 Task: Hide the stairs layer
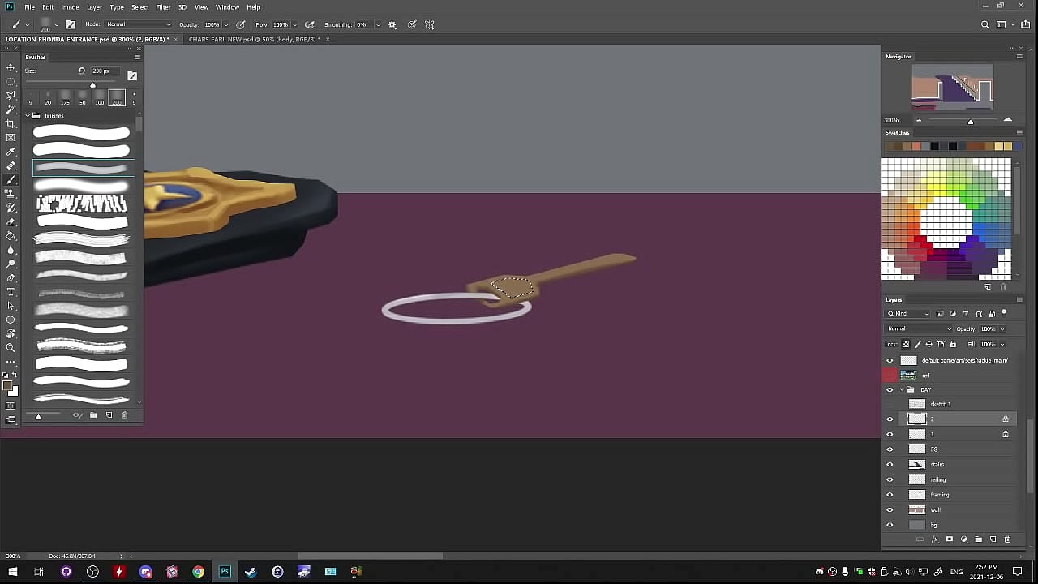click(890, 465)
